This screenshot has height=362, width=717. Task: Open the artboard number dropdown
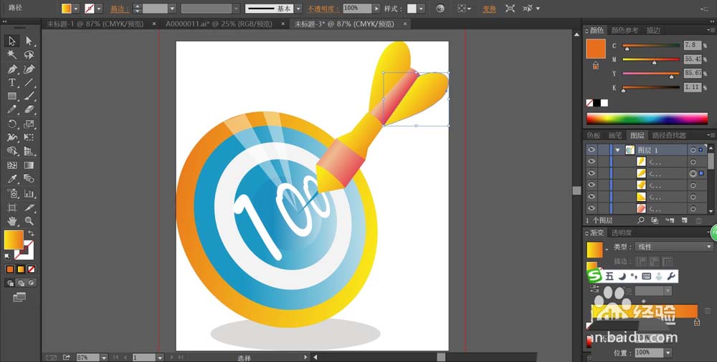[160, 358]
